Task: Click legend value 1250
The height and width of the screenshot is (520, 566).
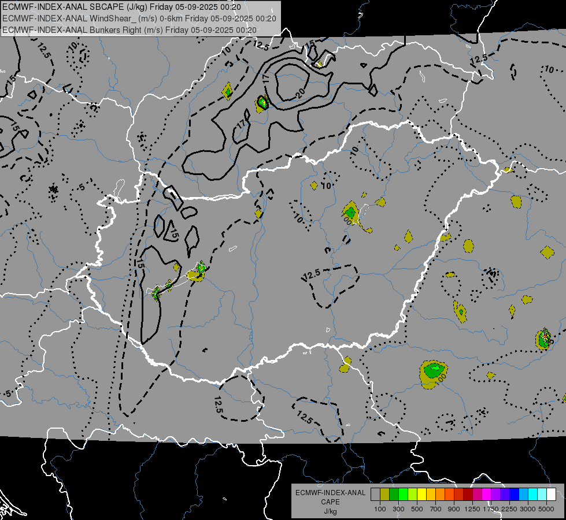Action: click(x=472, y=509)
